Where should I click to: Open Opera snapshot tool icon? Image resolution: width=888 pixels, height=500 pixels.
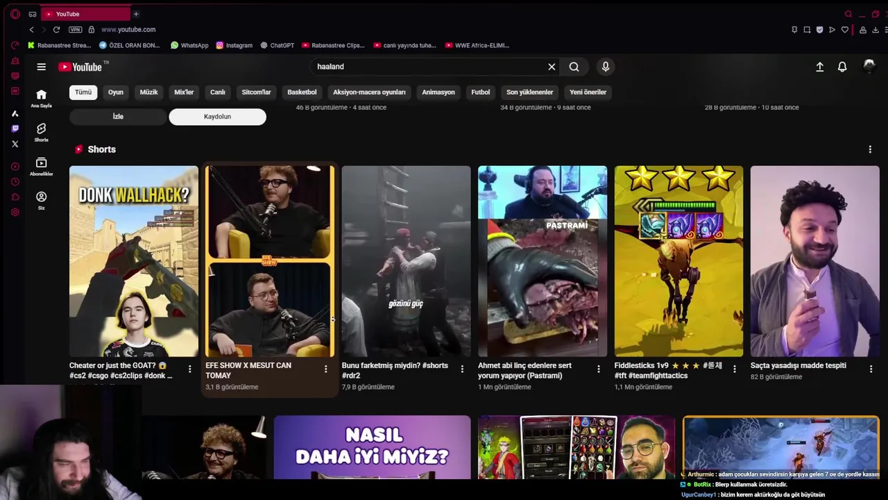[x=807, y=30]
